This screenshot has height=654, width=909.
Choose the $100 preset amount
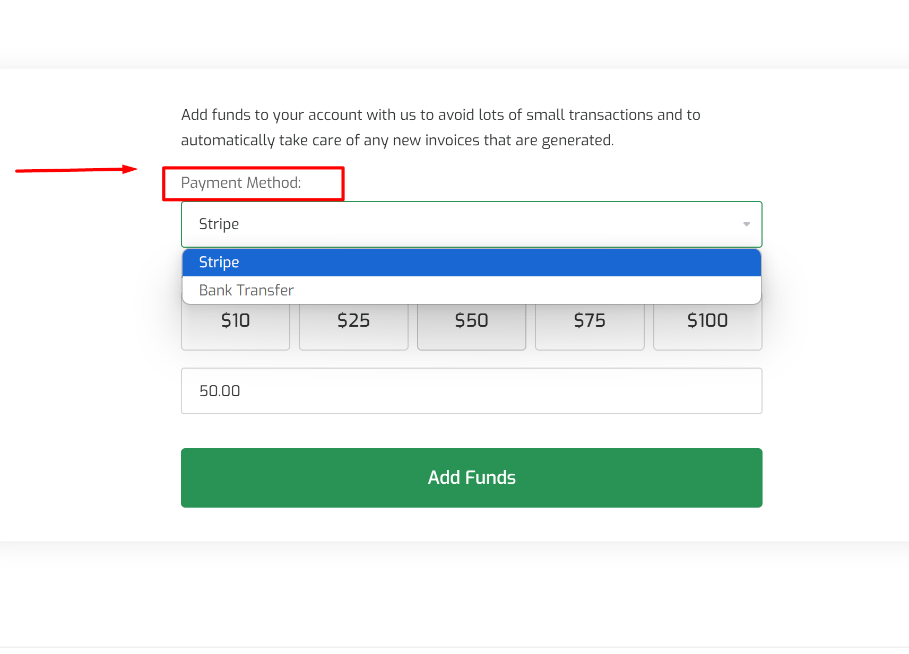click(707, 324)
